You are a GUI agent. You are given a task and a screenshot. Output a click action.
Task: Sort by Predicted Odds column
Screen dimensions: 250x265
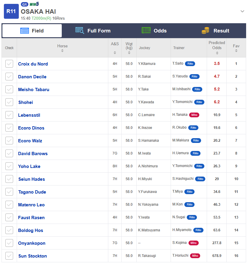pyautogui.click(x=217, y=53)
